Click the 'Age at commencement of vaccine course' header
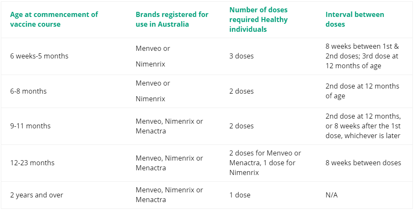The width and height of the screenshot is (415, 211). coord(54,19)
